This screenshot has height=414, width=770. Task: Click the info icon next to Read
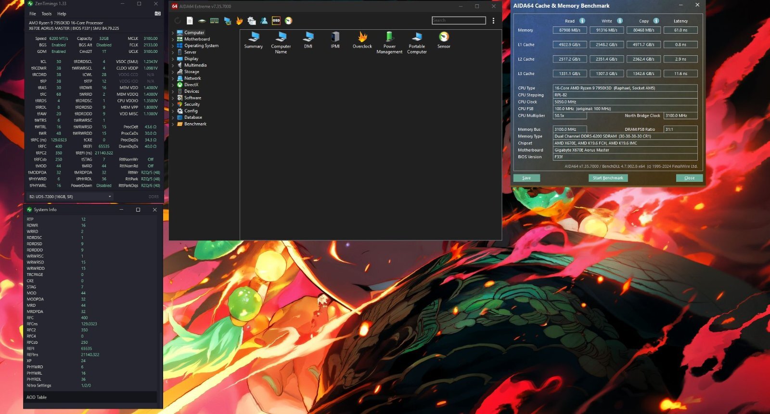click(x=582, y=21)
